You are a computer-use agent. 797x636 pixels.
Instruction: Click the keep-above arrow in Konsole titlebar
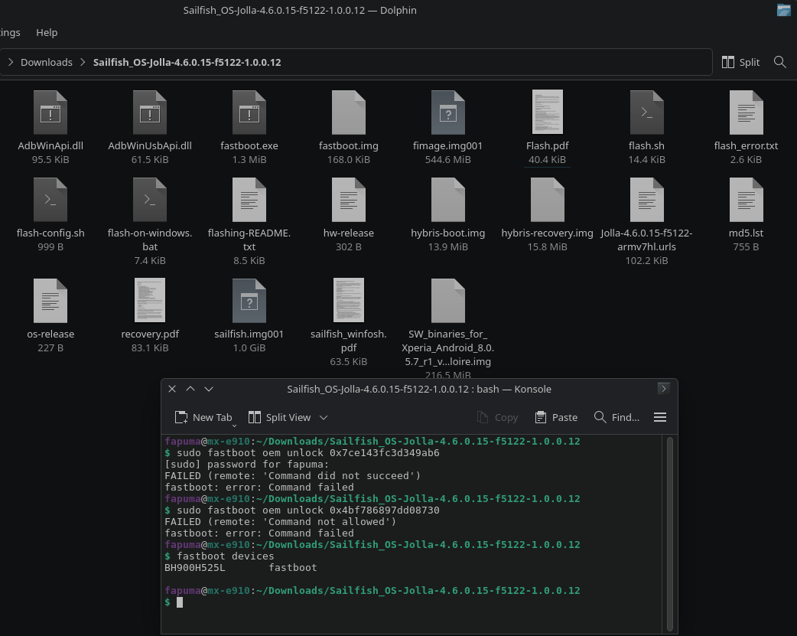(190, 389)
